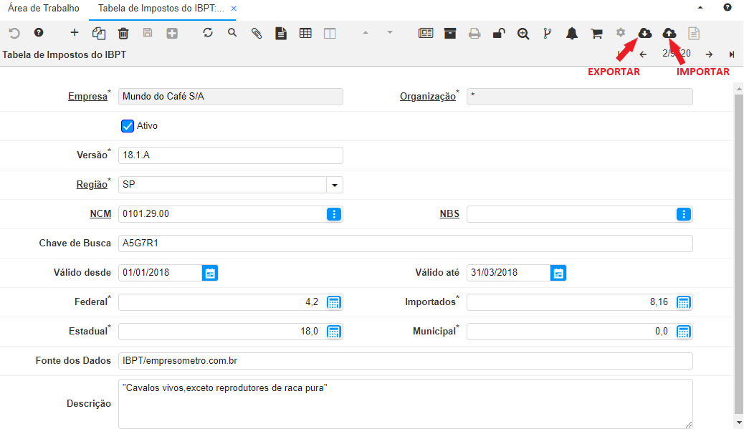744x434 pixels.
Task: Expand the Região dropdown arrow
Action: click(x=334, y=185)
